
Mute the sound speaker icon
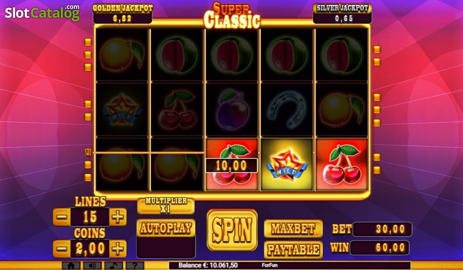click(92, 265)
